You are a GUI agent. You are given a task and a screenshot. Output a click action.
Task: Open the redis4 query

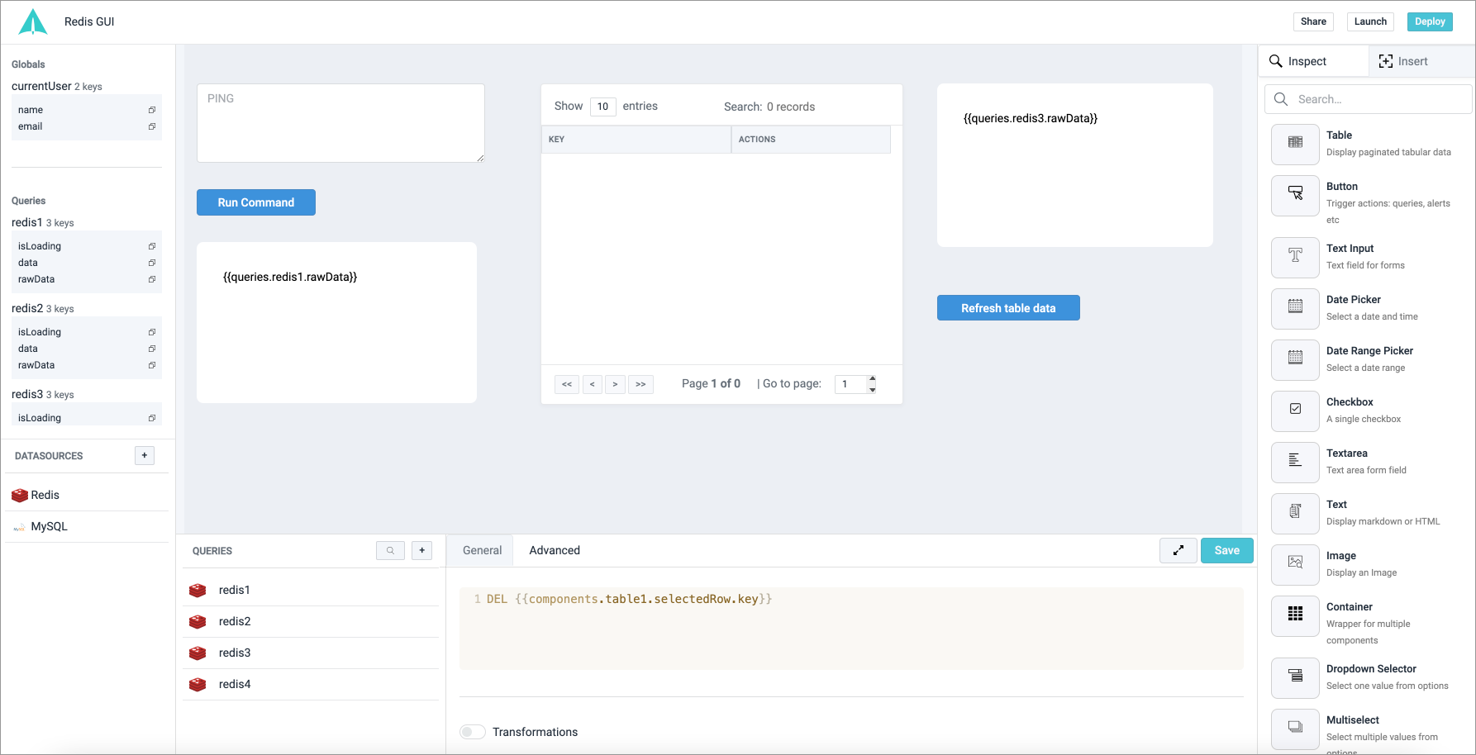tap(311, 684)
